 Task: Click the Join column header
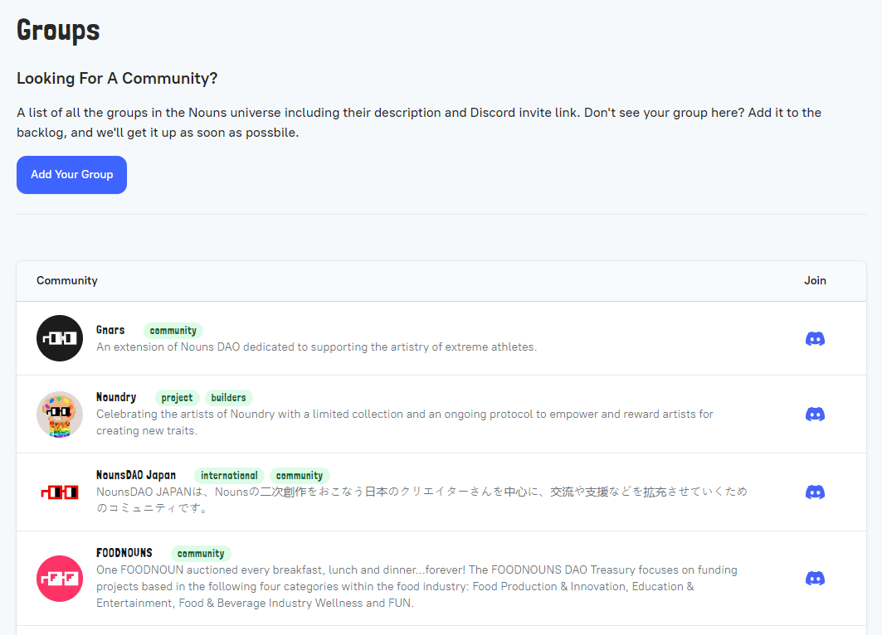(x=815, y=280)
